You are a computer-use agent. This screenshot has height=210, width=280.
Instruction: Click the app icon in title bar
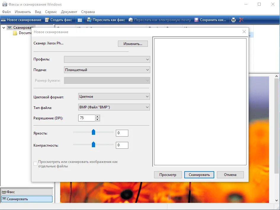(5, 4)
